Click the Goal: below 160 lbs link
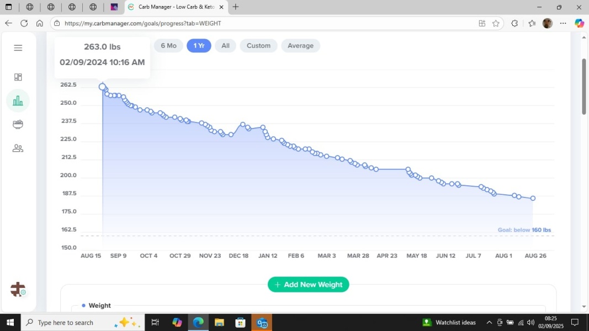 coord(524,229)
